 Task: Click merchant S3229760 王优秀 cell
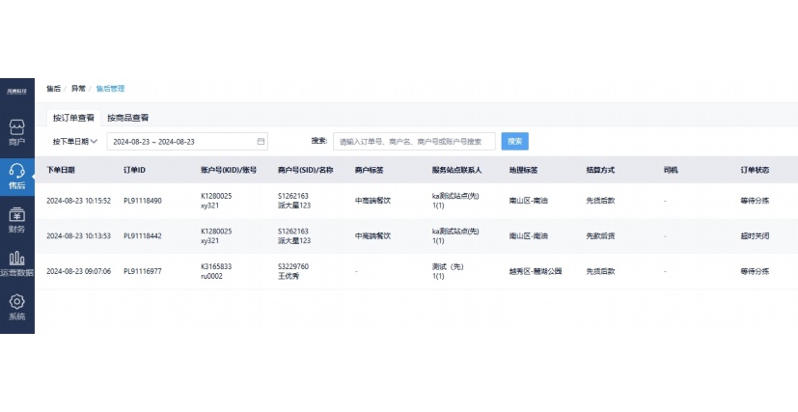tap(293, 272)
